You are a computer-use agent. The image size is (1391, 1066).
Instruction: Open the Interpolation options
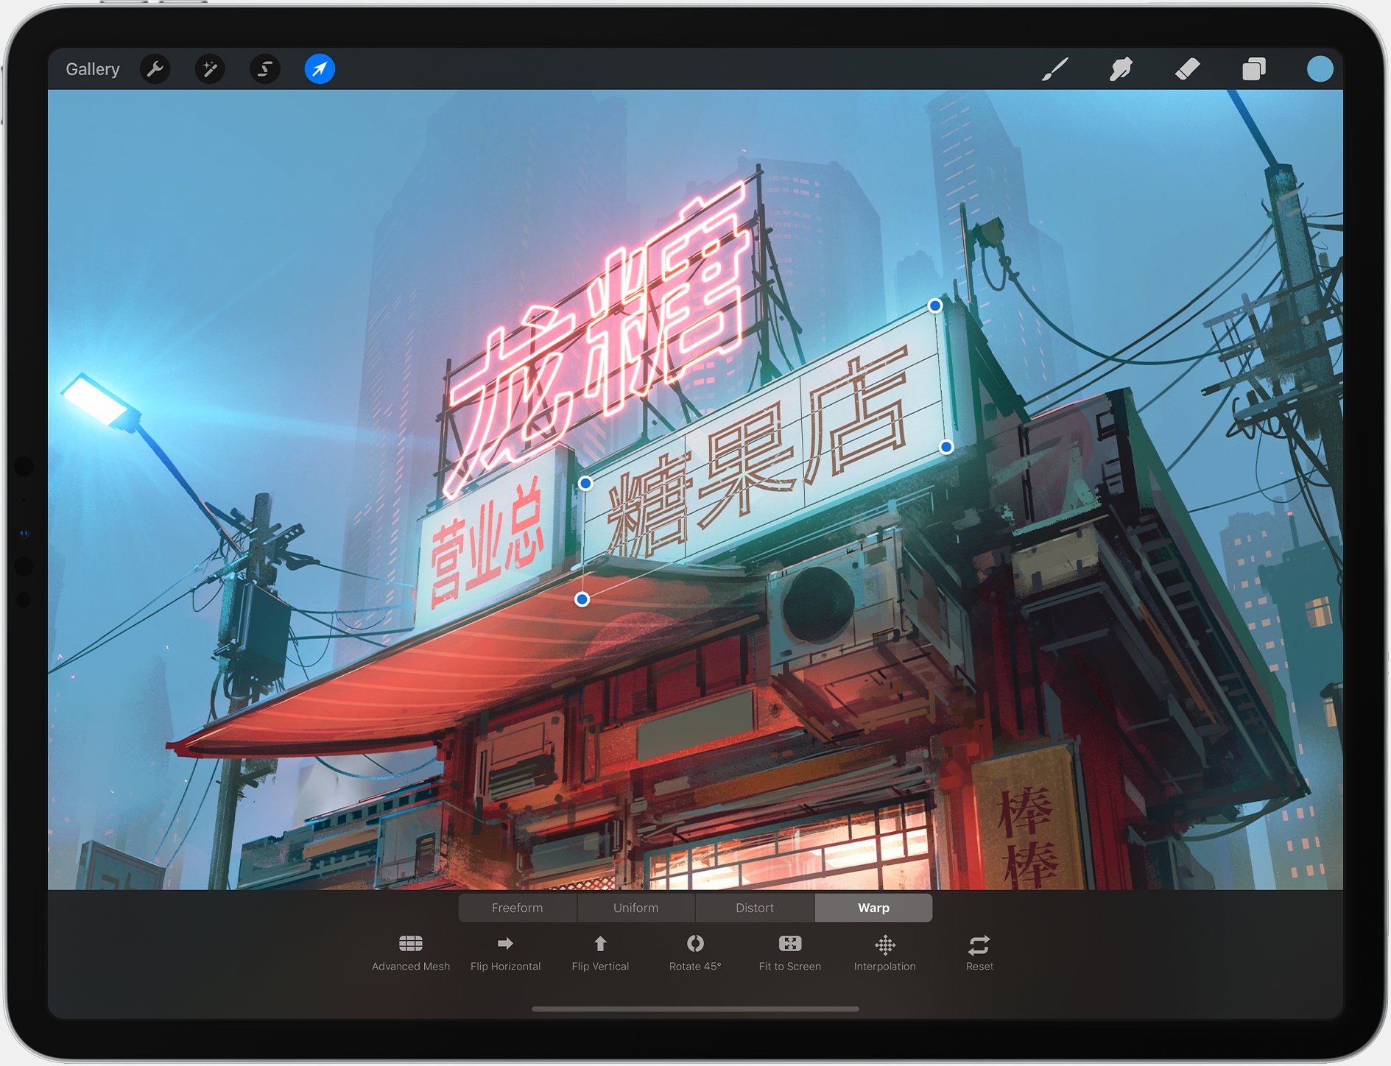884,950
